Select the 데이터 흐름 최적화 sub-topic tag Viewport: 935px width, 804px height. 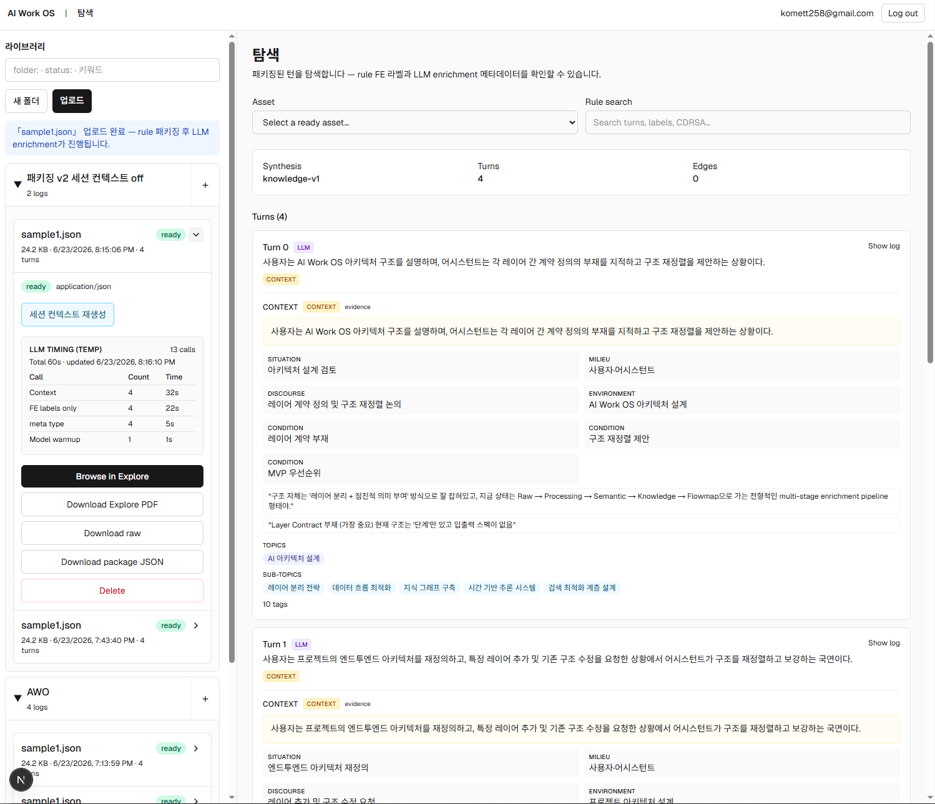click(361, 588)
